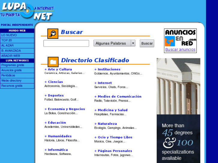This screenshot has width=218, height=163.
Task: Select AÑADIR WEB in sidebar
Action: 17,56
